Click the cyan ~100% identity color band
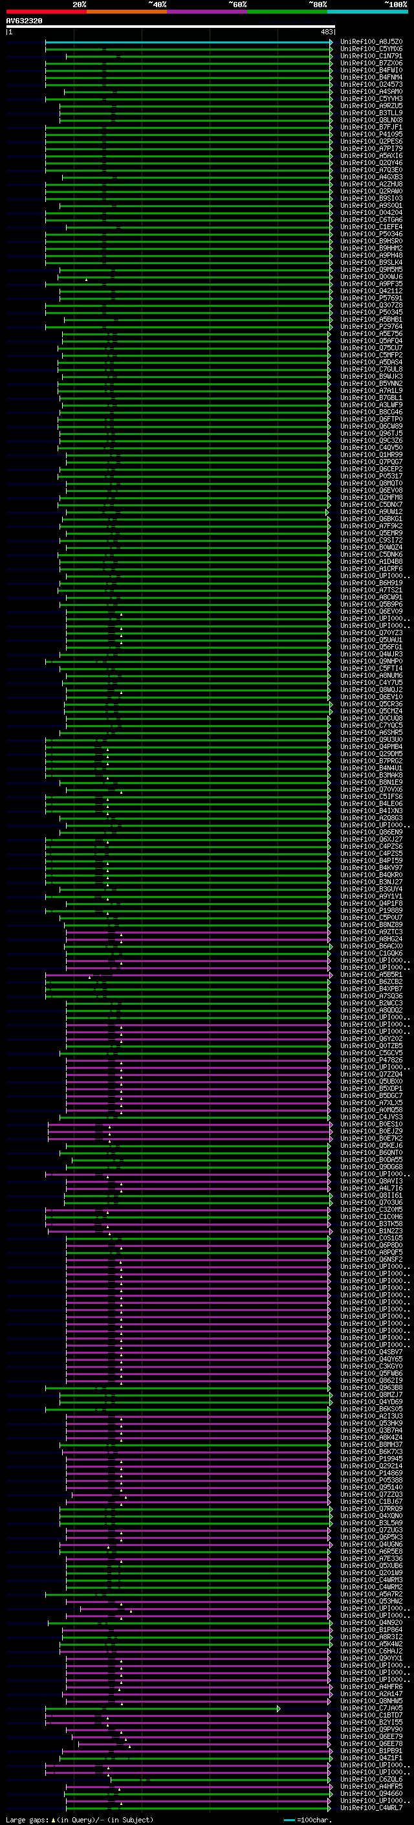 pos(368,12)
